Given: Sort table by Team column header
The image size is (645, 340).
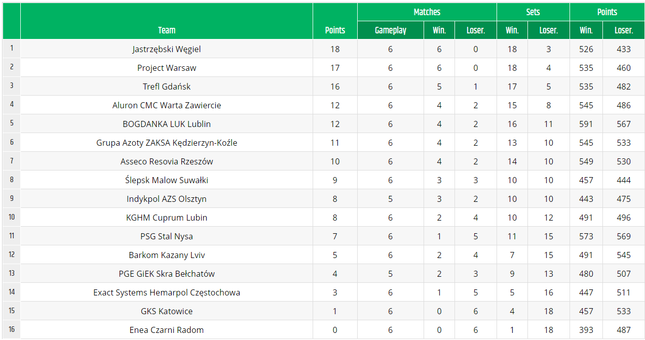Looking at the screenshot, I should point(167,30).
